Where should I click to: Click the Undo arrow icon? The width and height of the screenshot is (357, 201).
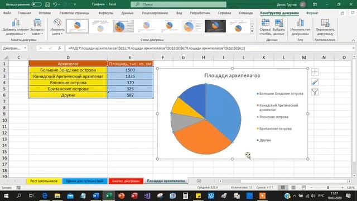point(55,4)
